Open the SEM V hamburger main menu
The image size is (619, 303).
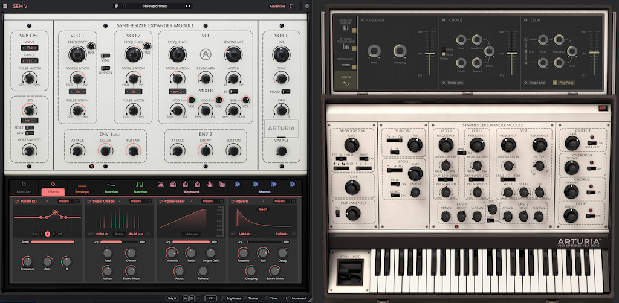point(5,6)
